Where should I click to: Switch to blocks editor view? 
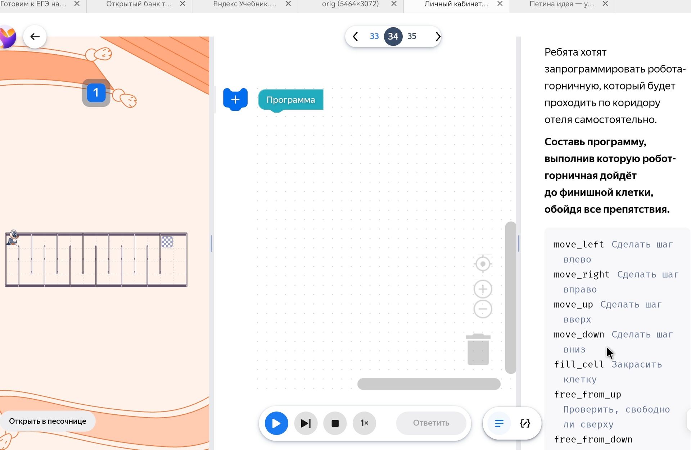click(x=499, y=423)
